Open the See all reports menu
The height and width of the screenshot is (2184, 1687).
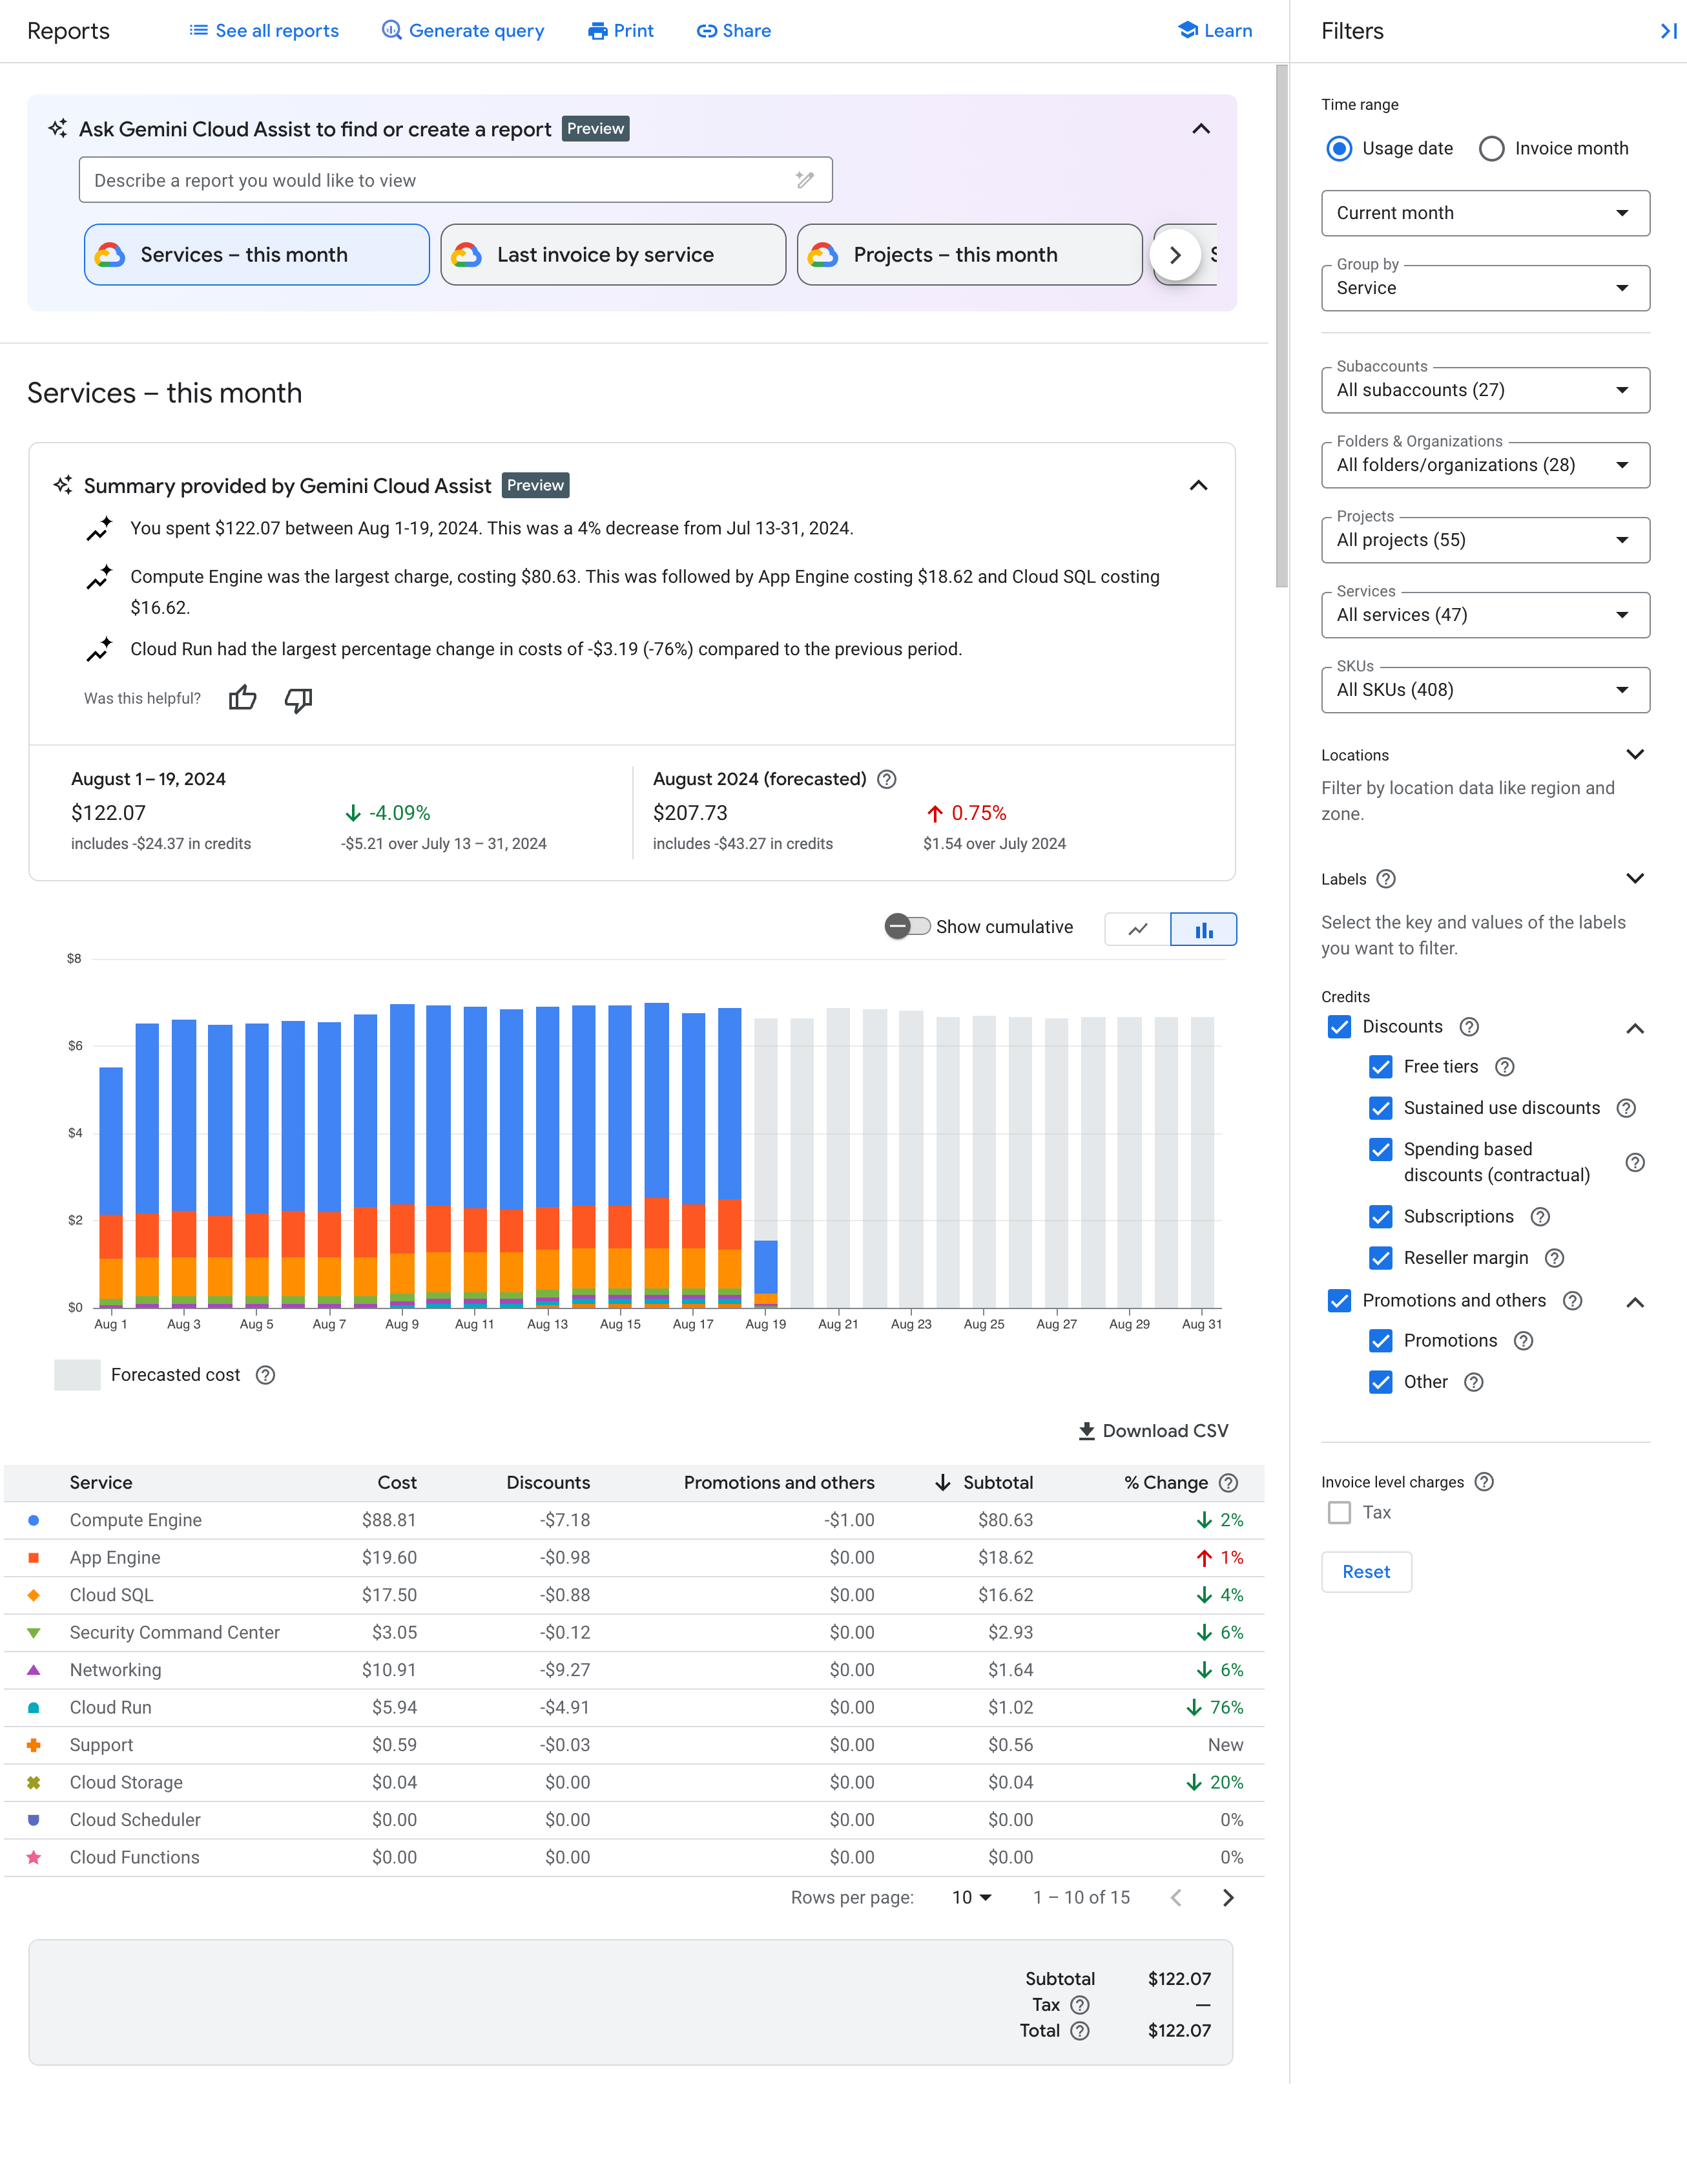tap(262, 30)
